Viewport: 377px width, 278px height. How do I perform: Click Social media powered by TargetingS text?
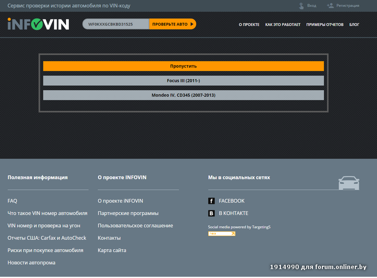point(239,227)
